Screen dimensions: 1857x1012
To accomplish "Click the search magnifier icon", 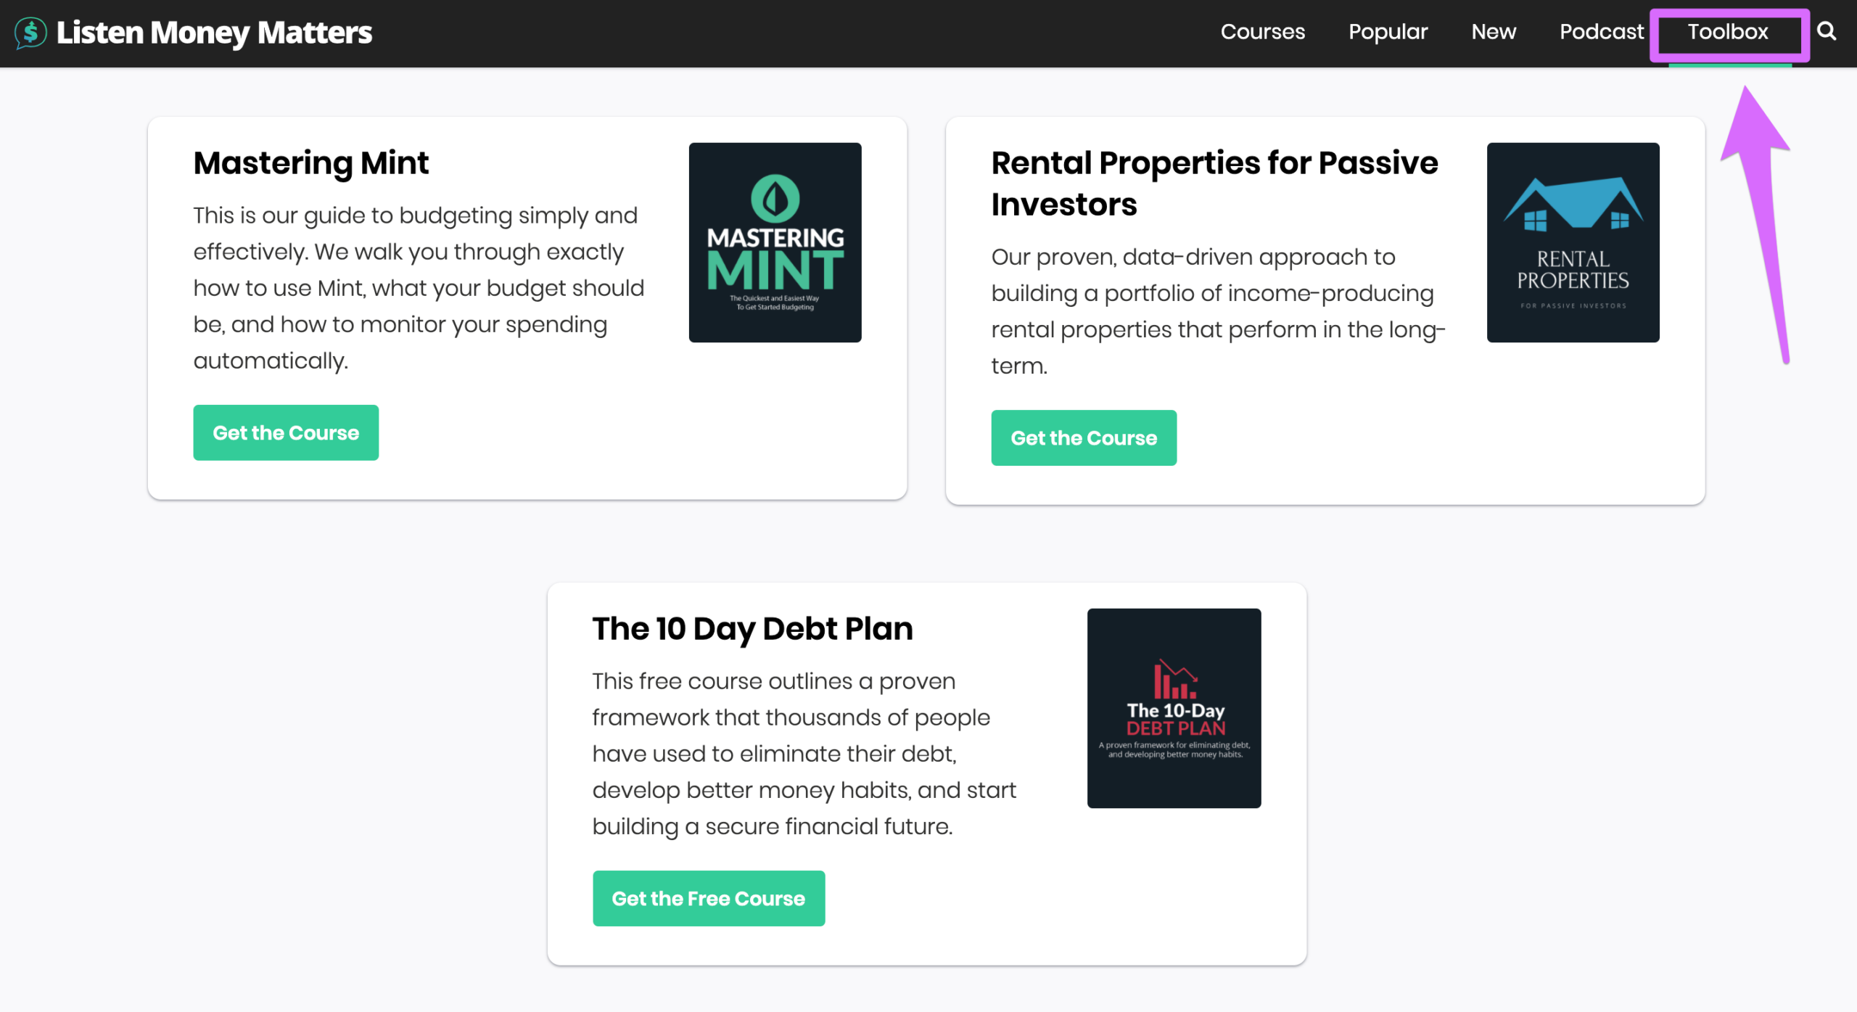I will coord(1826,31).
